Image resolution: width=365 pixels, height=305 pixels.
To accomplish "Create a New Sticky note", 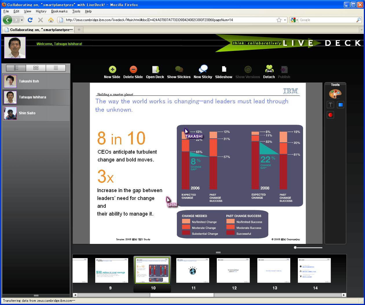I will 203,69.
